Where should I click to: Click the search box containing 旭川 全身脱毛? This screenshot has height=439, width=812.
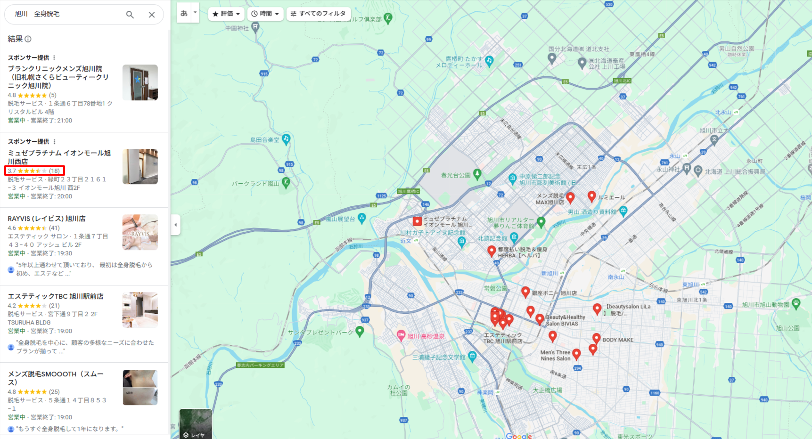click(84, 15)
